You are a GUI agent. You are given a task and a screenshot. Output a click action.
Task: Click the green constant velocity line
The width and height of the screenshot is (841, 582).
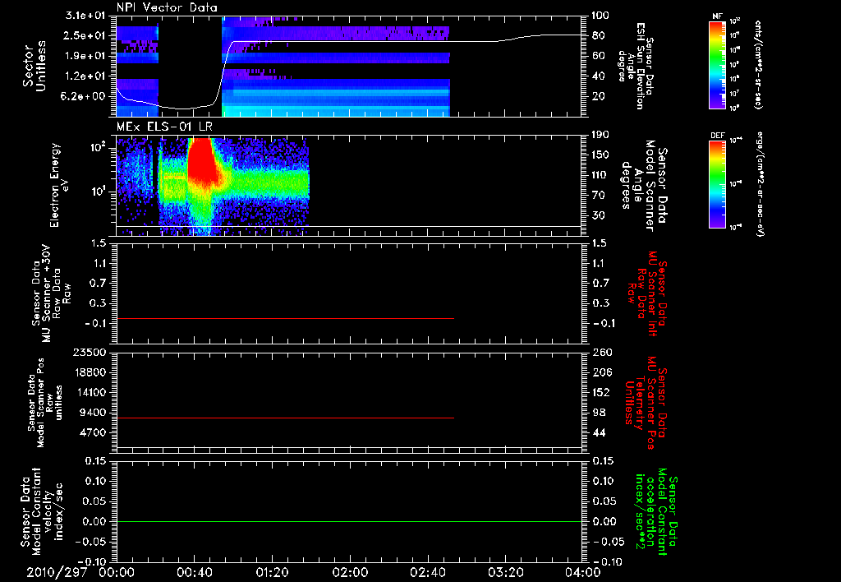tap(348, 521)
